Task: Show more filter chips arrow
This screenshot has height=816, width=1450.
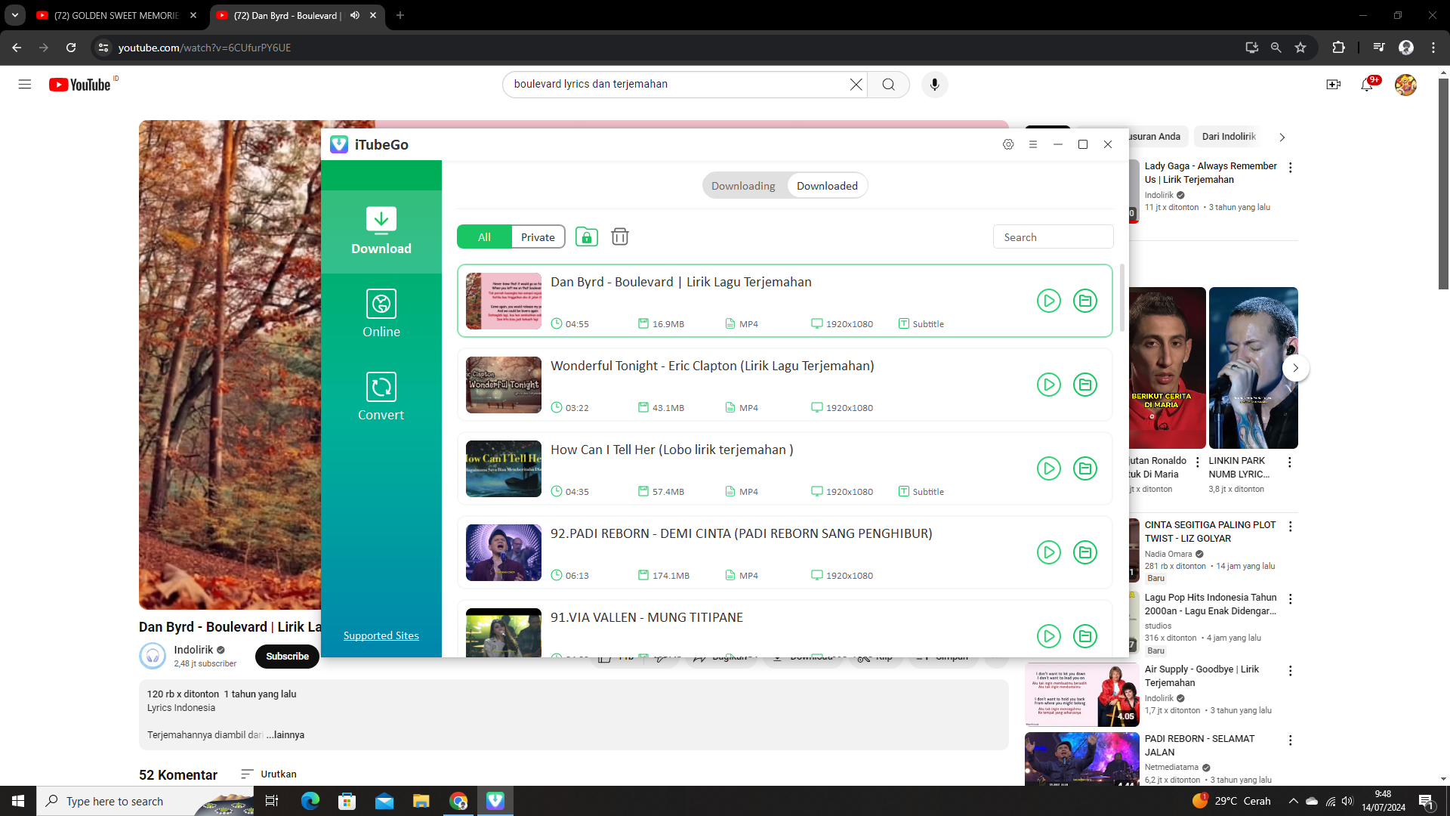Action: click(1282, 137)
